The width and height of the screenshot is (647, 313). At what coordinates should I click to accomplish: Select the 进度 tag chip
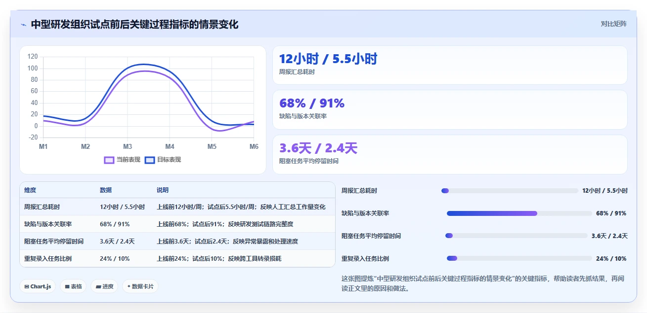tap(104, 286)
